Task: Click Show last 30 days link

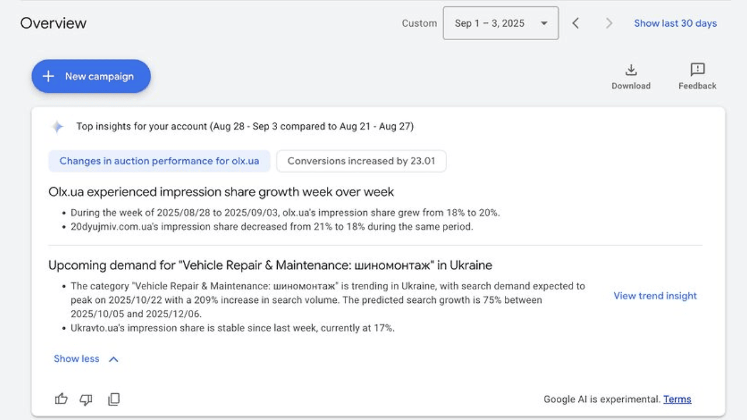Action: pyautogui.click(x=675, y=23)
